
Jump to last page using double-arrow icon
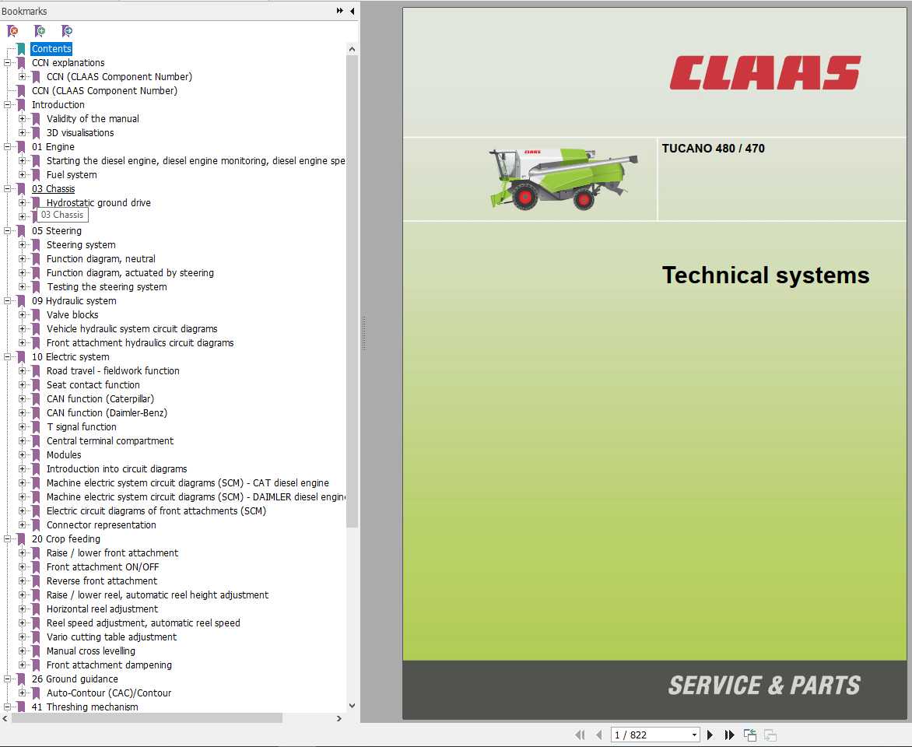click(729, 735)
